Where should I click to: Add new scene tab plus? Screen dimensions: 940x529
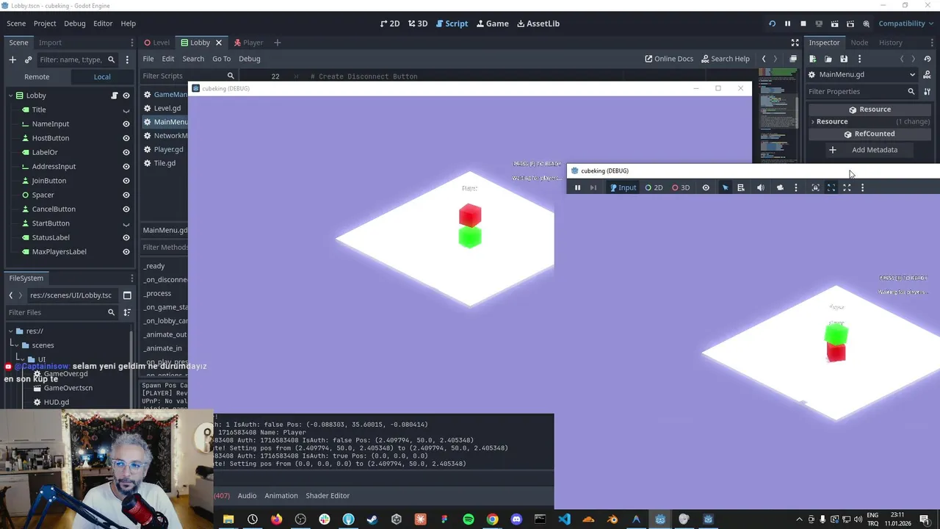click(x=277, y=43)
